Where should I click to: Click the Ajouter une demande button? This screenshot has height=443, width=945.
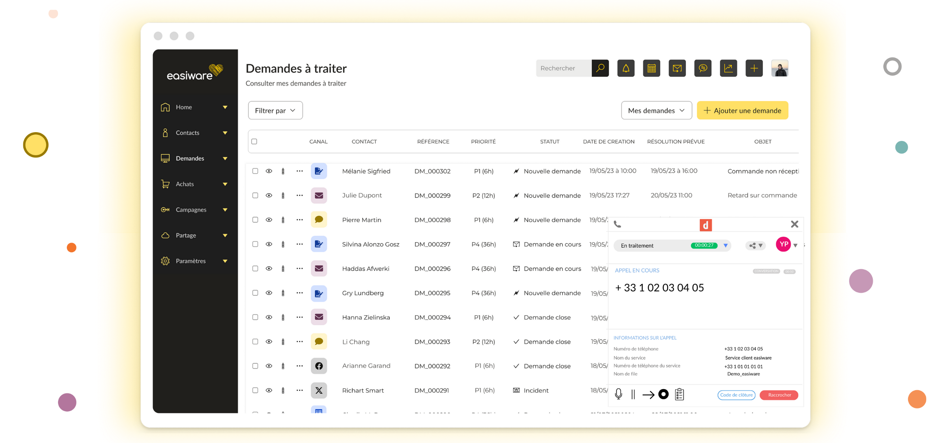point(742,110)
